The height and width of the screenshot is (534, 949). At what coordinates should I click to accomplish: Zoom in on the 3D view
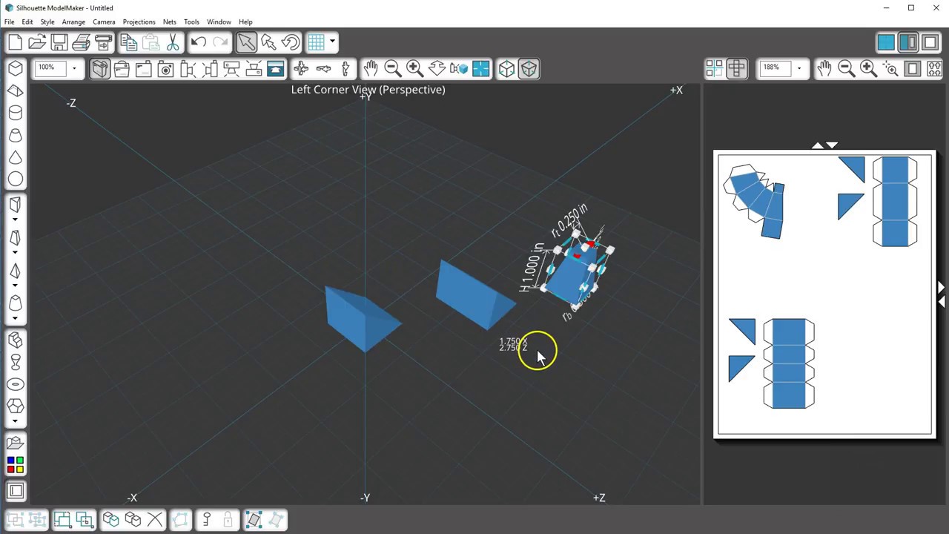tap(414, 69)
